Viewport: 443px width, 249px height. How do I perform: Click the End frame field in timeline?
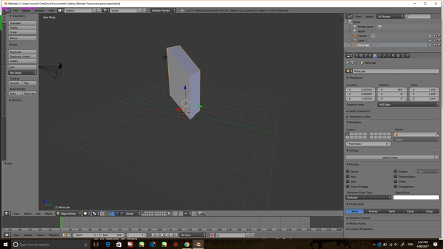pyautogui.click(x=112, y=235)
